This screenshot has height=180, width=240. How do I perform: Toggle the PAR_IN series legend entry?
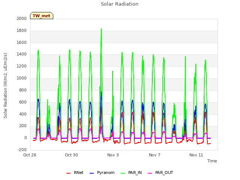[131, 173]
